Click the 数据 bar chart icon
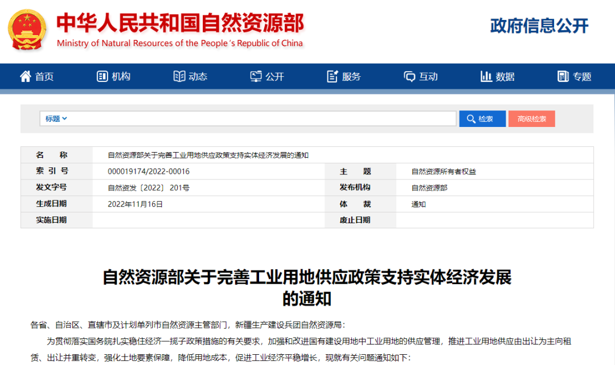 486,76
